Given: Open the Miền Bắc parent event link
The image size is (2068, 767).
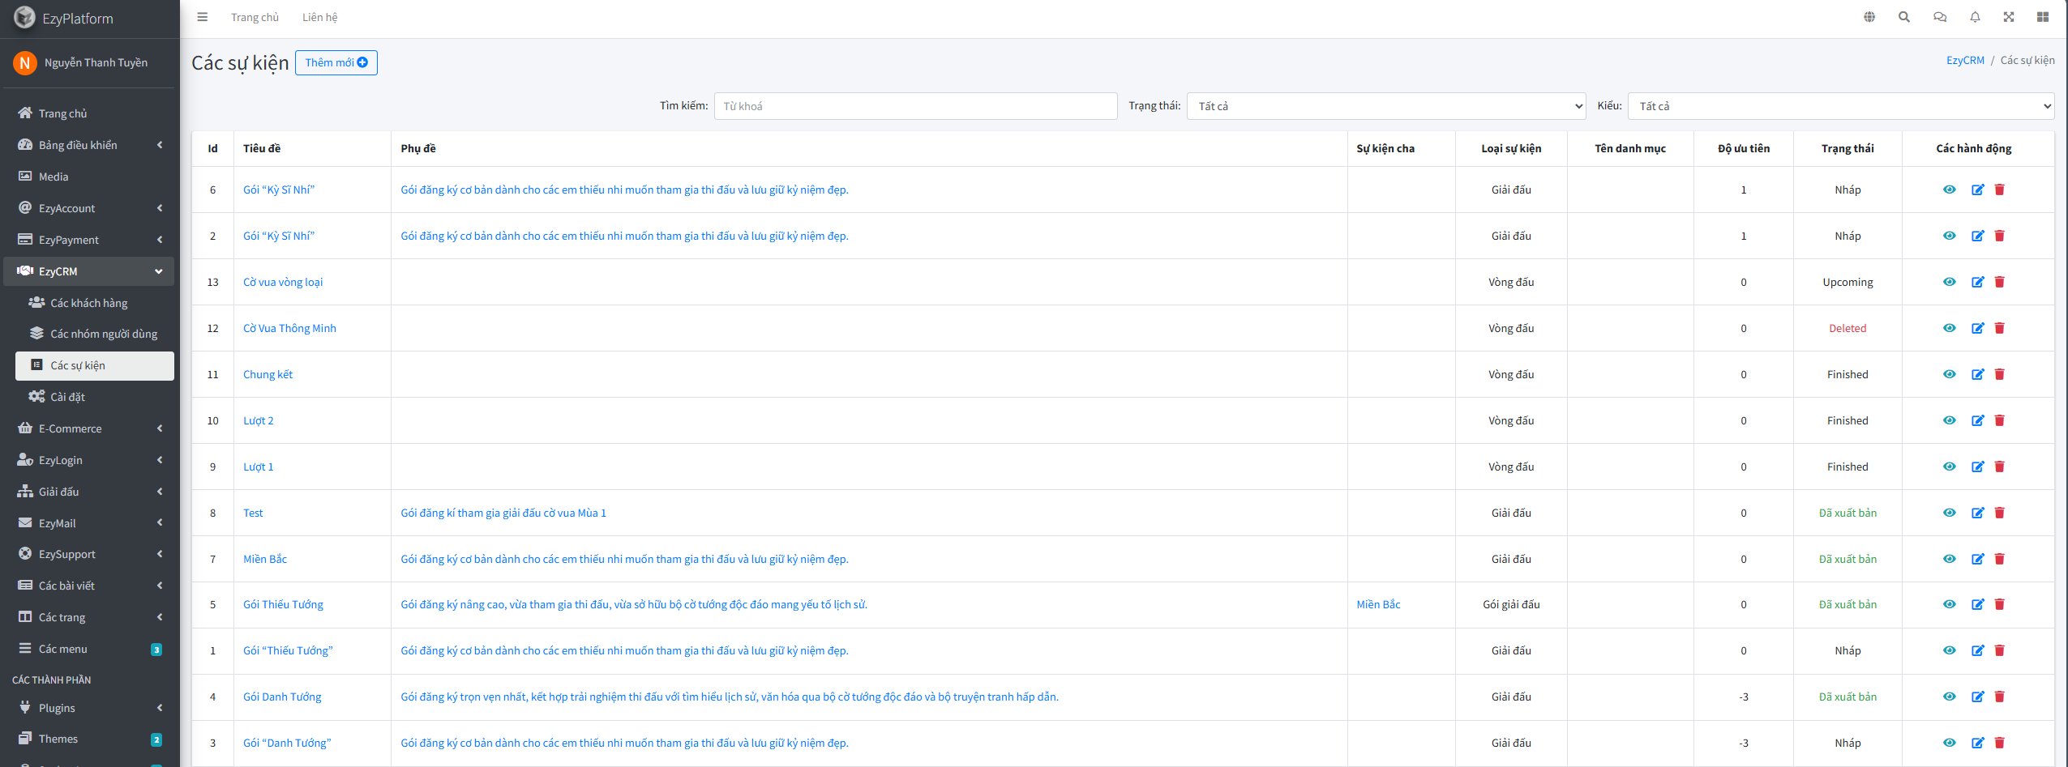Looking at the screenshot, I should tap(1378, 604).
